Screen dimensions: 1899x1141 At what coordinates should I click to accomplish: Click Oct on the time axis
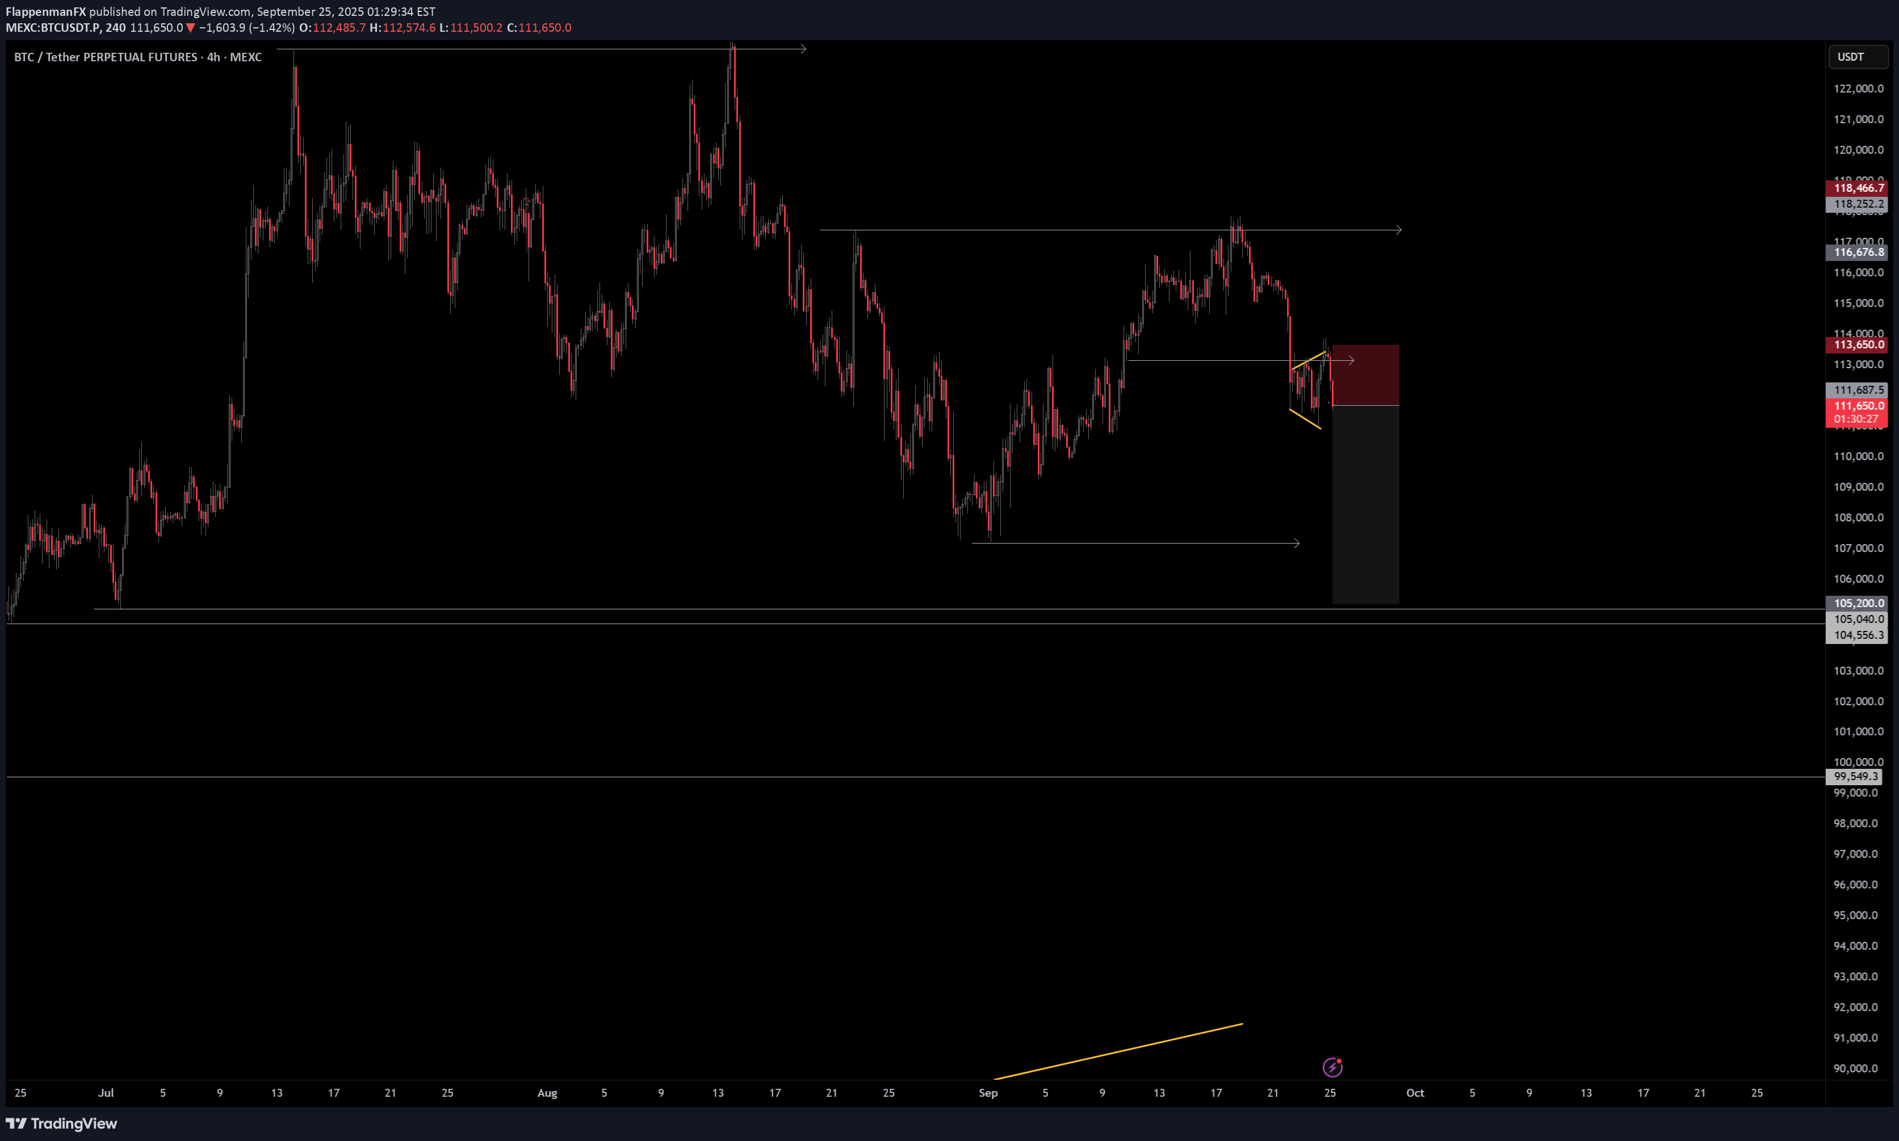tap(1415, 1093)
